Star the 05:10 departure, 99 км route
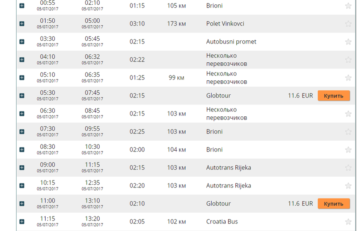 348,78
